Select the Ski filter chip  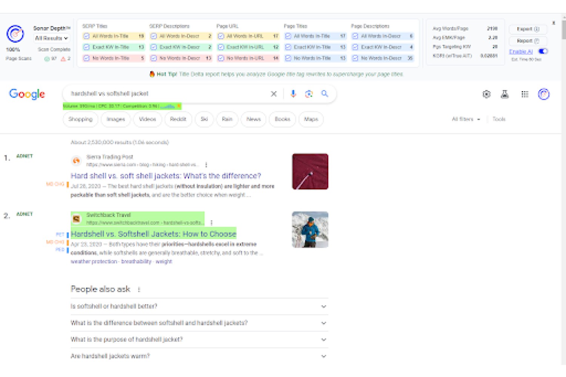point(204,119)
